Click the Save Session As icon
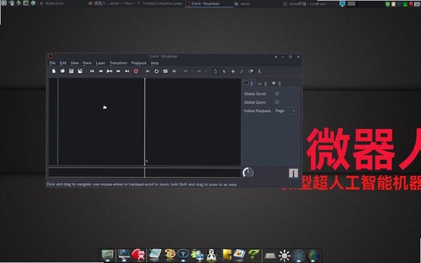This screenshot has height=263, width=421. click(x=80, y=71)
